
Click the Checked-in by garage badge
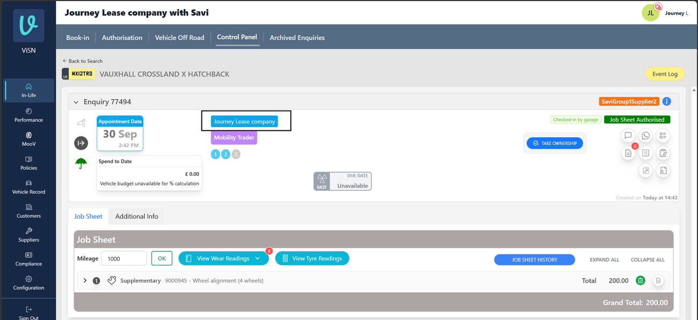(x=576, y=120)
